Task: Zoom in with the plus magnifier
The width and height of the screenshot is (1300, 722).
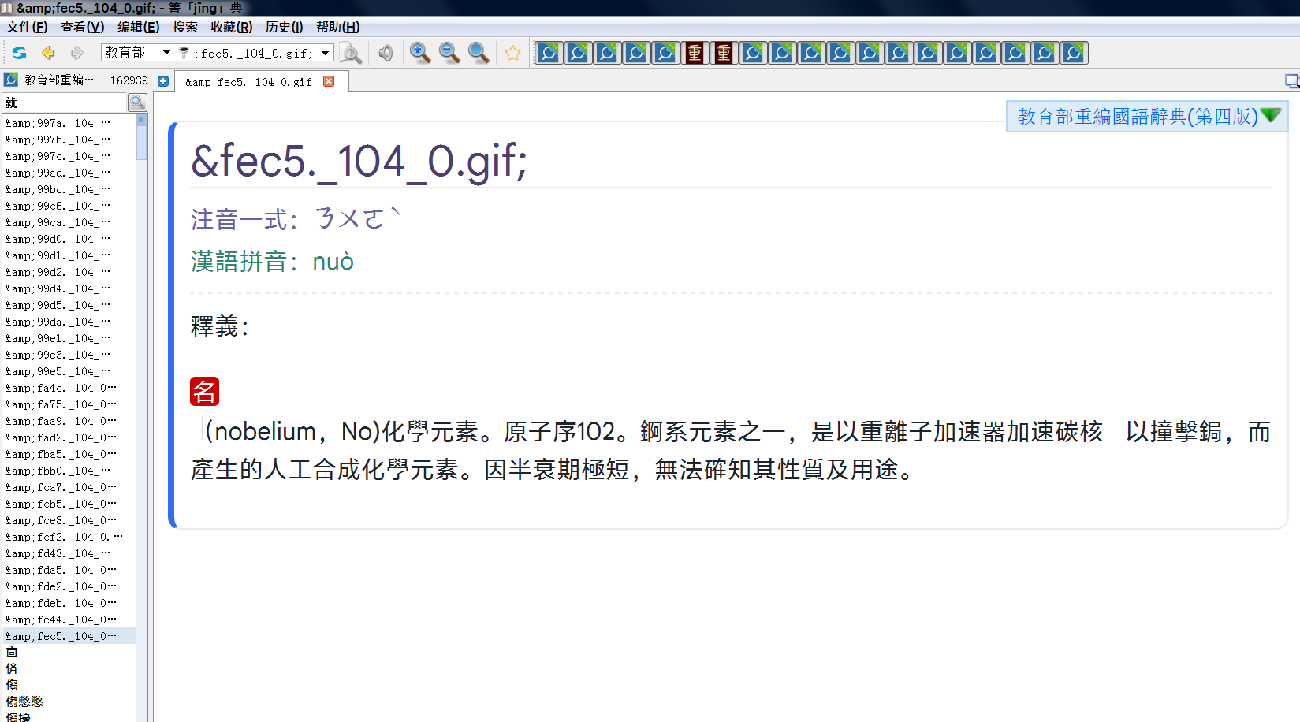Action: pyautogui.click(x=420, y=53)
